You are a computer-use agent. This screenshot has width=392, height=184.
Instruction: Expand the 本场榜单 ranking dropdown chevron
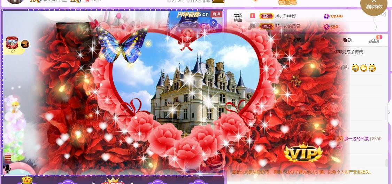click(x=238, y=25)
